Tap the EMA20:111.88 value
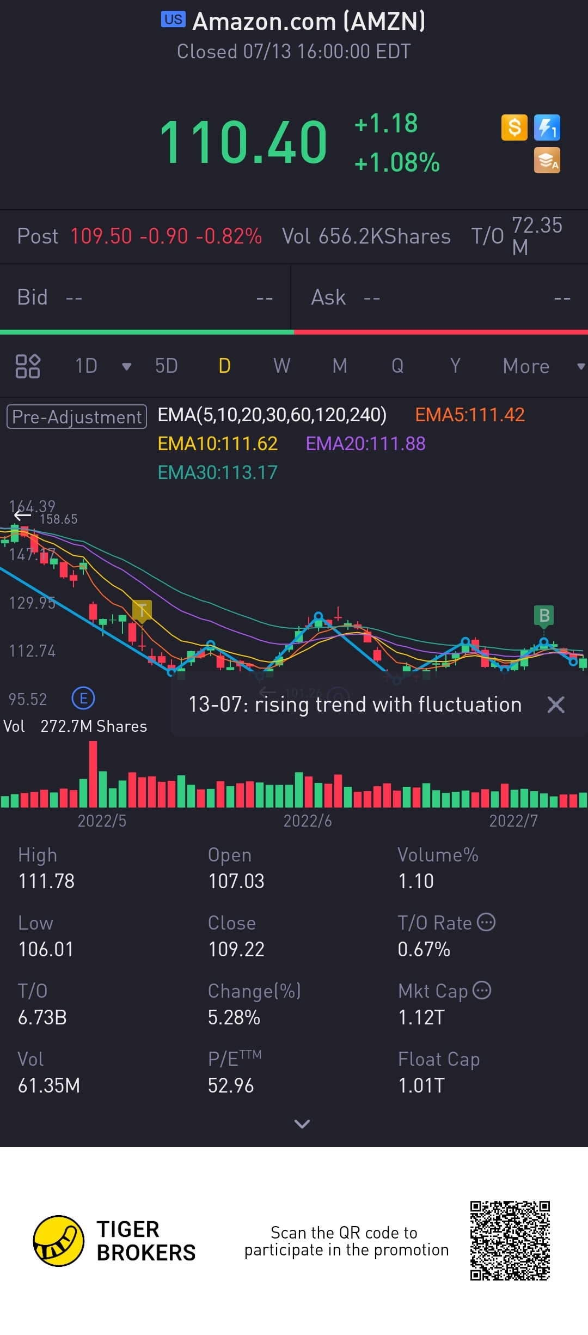The height and width of the screenshot is (1335, 588). pyautogui.click(x=365, y=444)
